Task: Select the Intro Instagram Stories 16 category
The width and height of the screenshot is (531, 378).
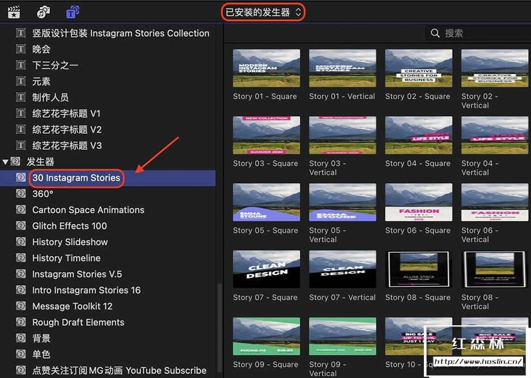Action: pyautogui.click(x=108, y=290)
